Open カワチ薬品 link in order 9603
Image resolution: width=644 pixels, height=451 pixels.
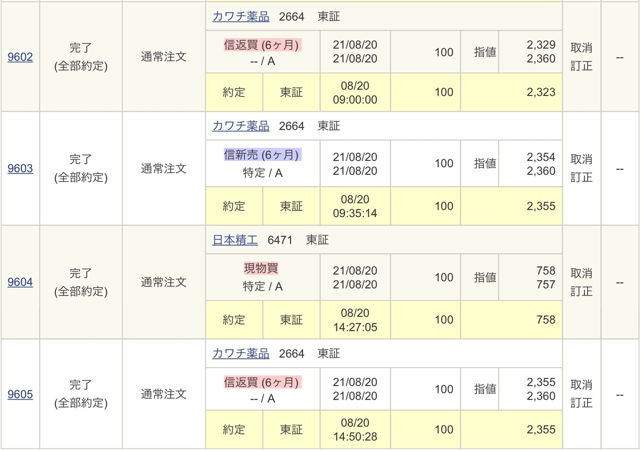241,126
